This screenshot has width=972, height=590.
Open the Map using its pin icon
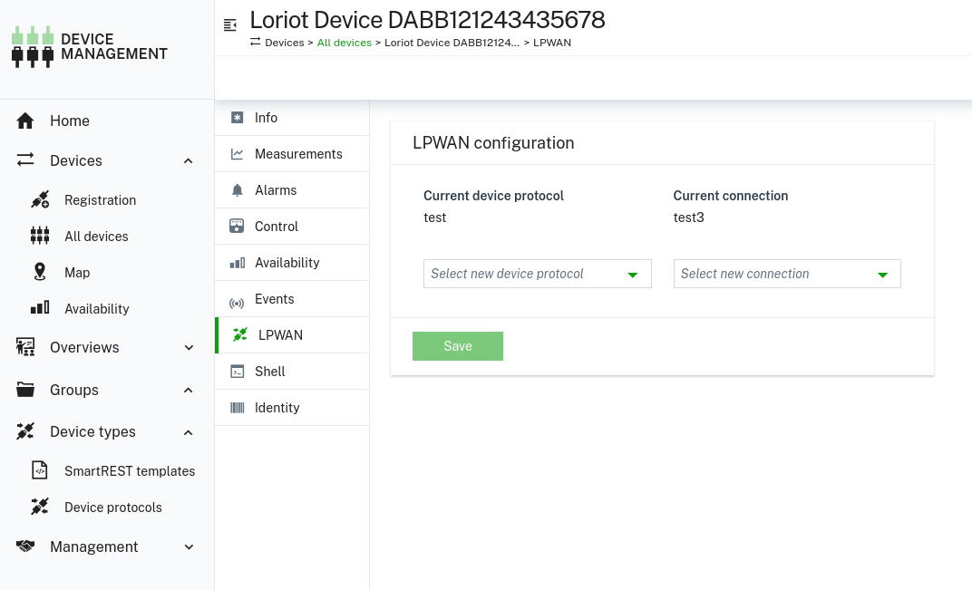coord(40,272)
